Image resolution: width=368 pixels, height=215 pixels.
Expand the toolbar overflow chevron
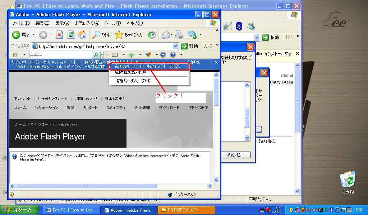(217, 30)
